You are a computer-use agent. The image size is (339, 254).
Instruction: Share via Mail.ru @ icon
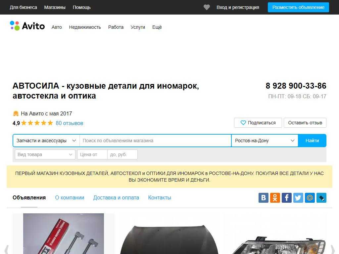pos(310,198)
